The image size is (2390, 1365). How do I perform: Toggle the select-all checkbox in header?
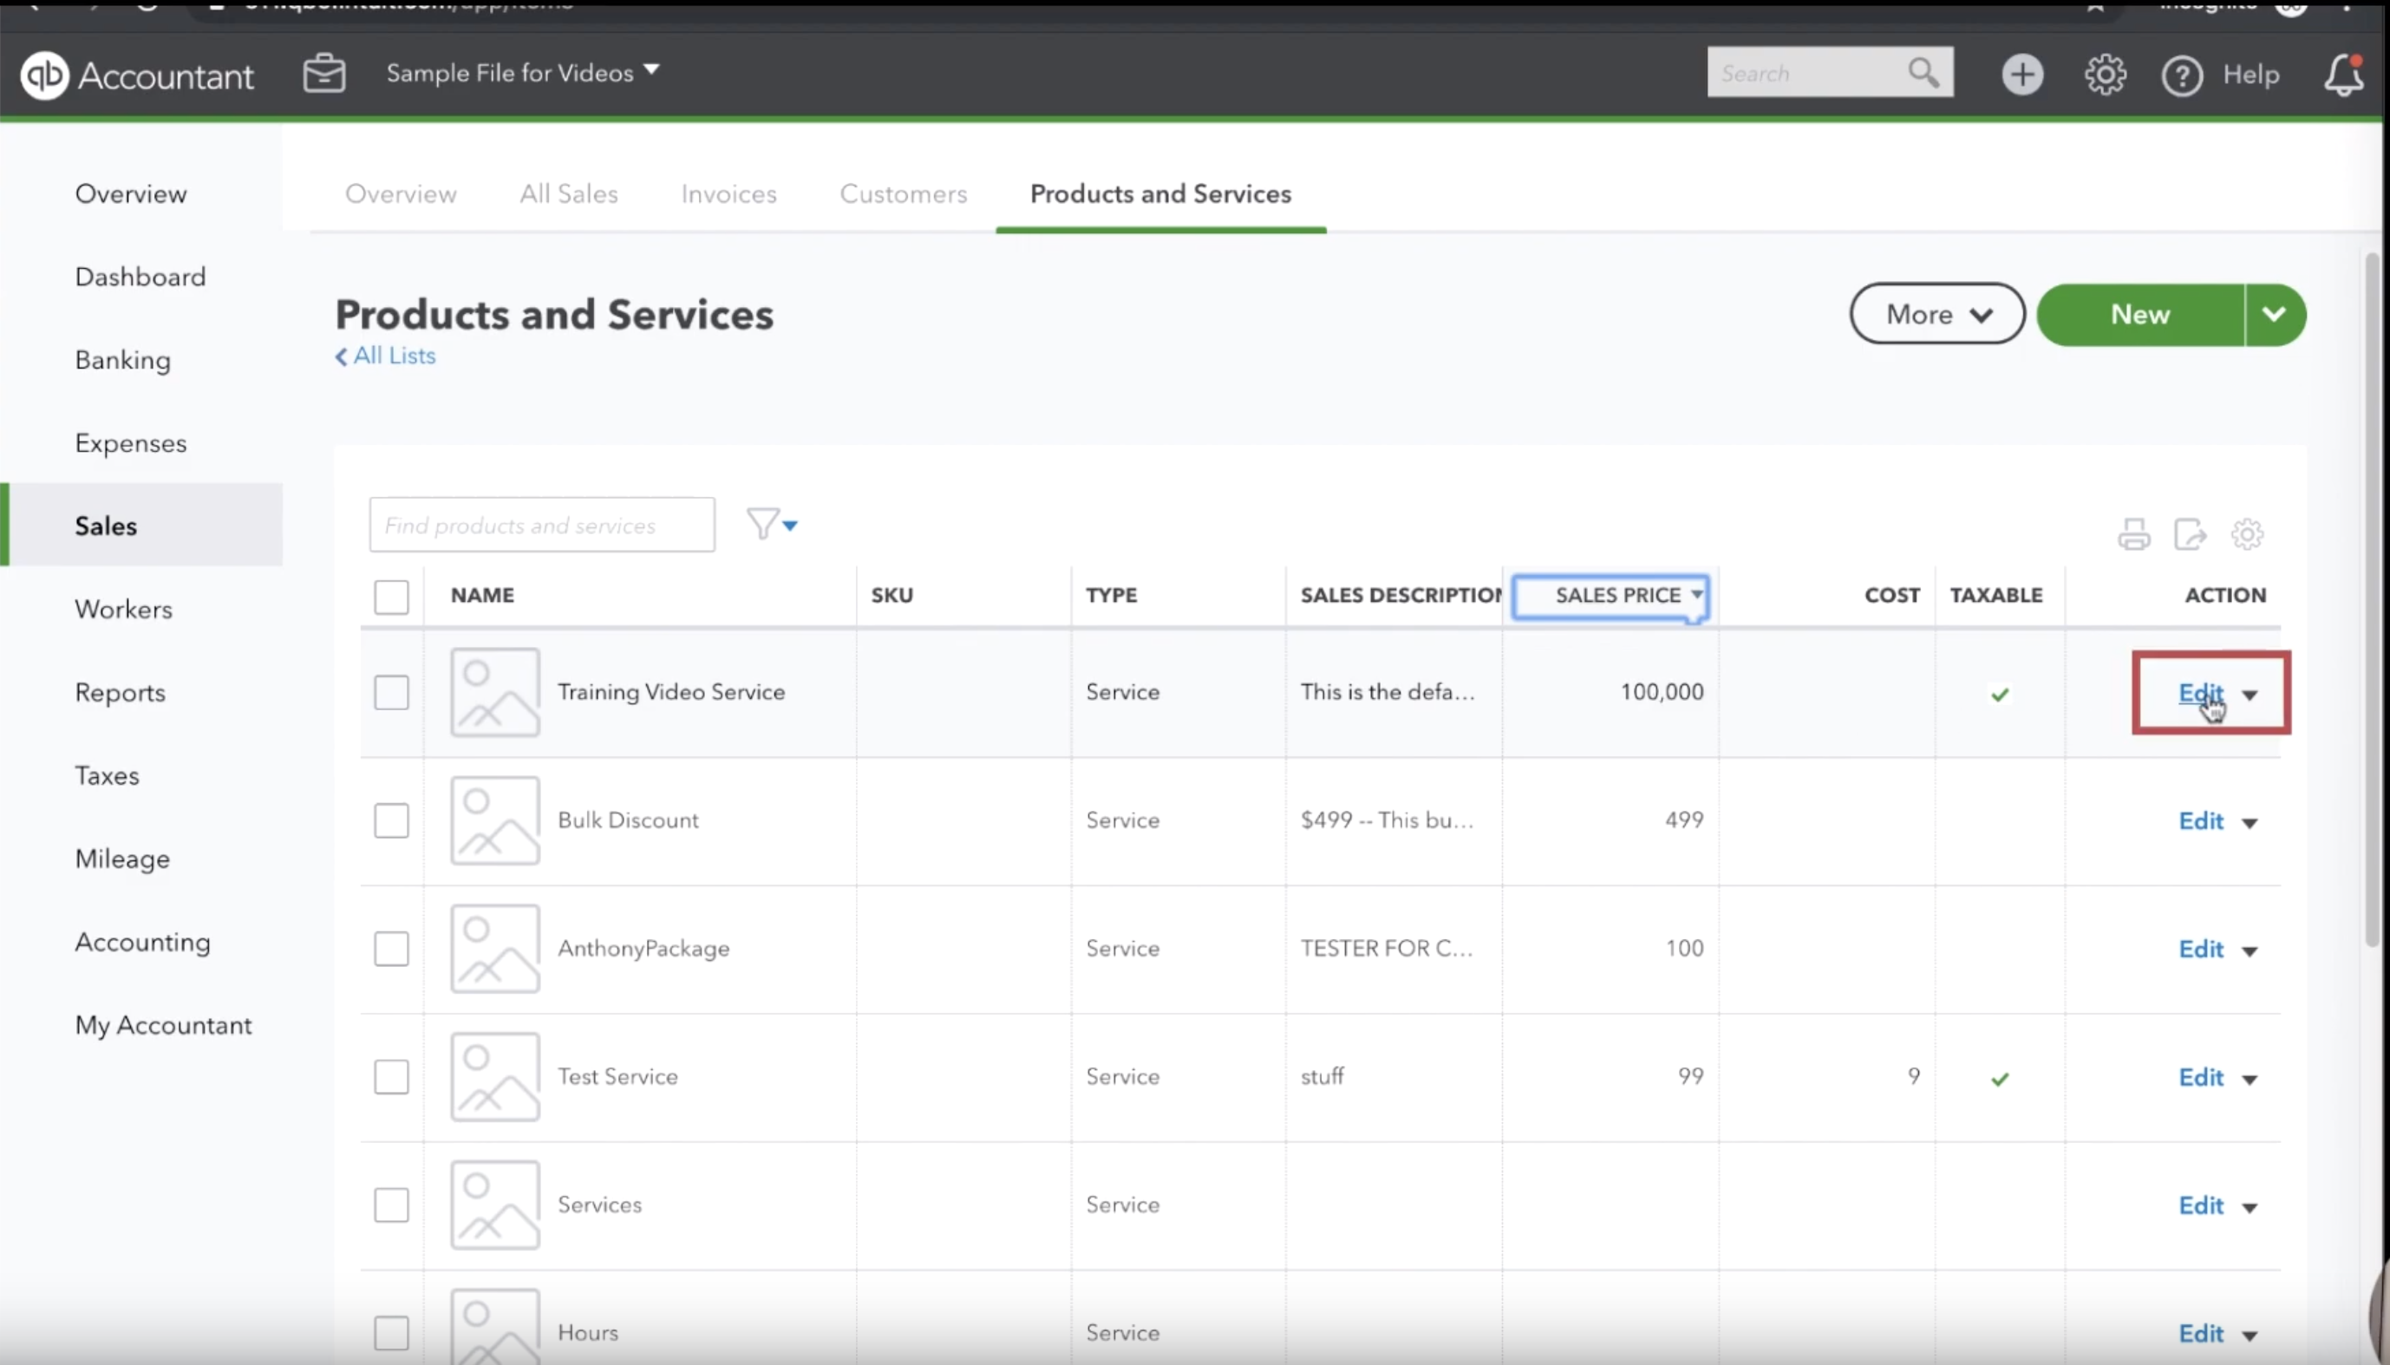click(391, 597)
